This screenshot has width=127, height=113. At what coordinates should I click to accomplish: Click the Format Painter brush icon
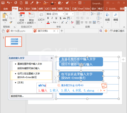11,22
